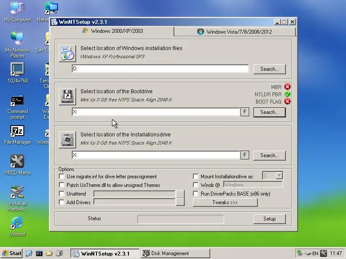Click the command prompt quick launch icon
The height and width of the screenshot is (259, 346).
39,253
